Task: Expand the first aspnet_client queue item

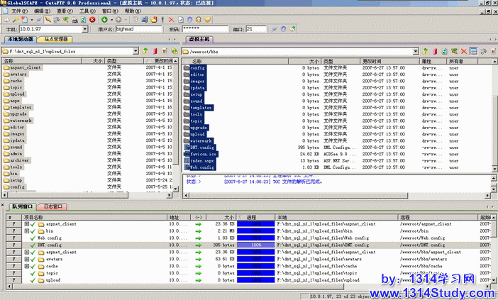Action: click(x=26, y=224)
